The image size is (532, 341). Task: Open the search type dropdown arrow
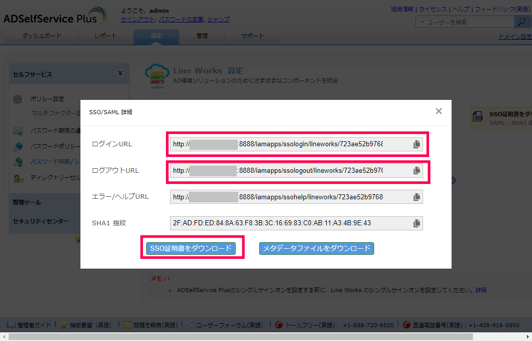click(x=422, y=22)
